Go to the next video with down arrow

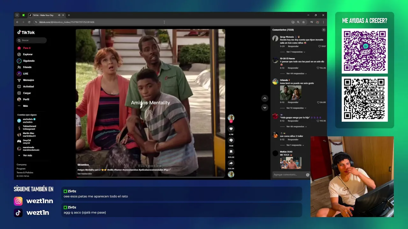(x=265, y=108)
